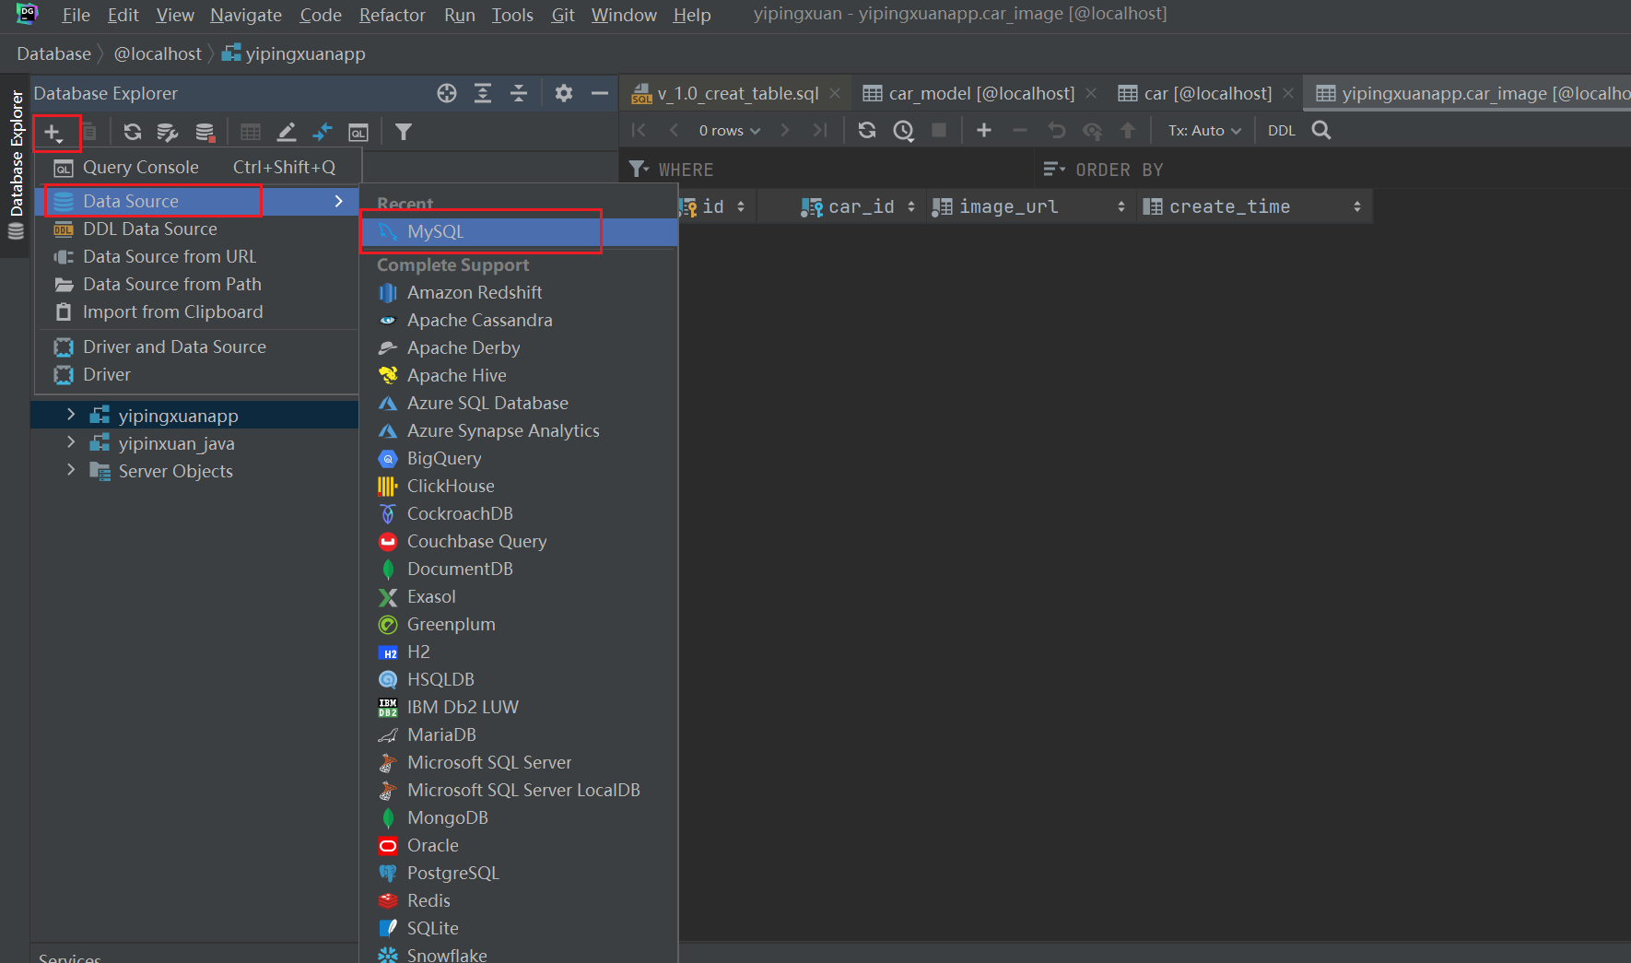Choose Oracle as data source type

point(519,845)
